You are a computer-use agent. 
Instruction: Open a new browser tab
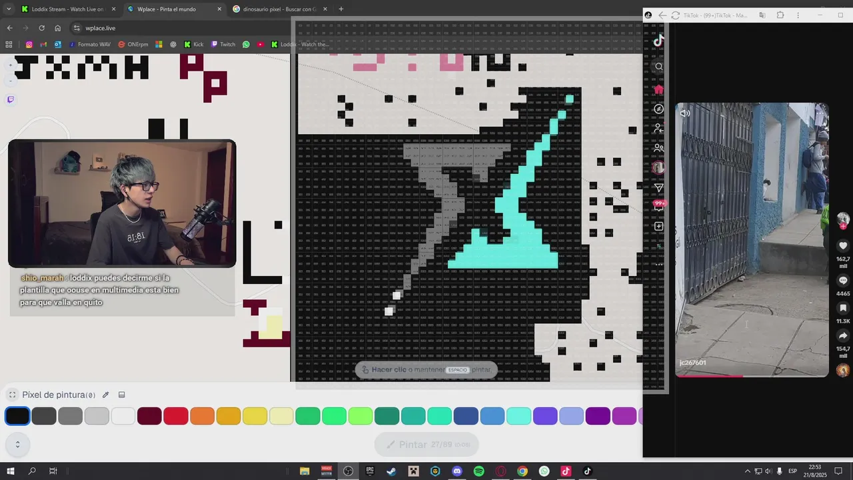[341, 9]
